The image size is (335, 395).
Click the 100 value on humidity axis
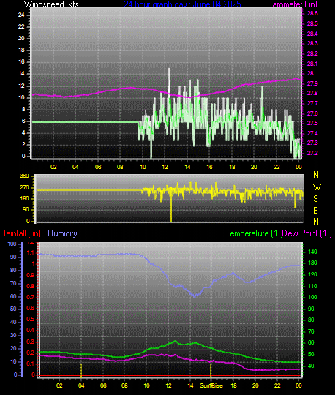tap(12, 244)
